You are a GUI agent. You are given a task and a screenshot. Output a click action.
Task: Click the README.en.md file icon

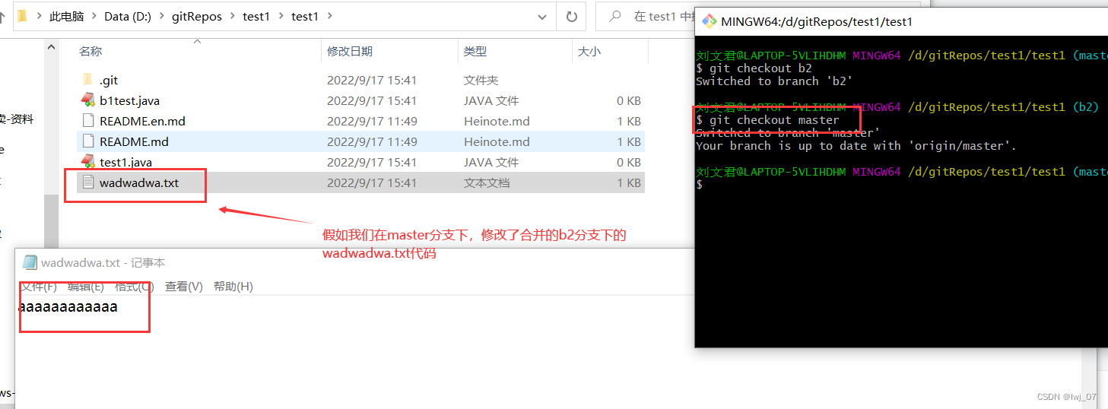pyautogui.click(x=87, y=121)
